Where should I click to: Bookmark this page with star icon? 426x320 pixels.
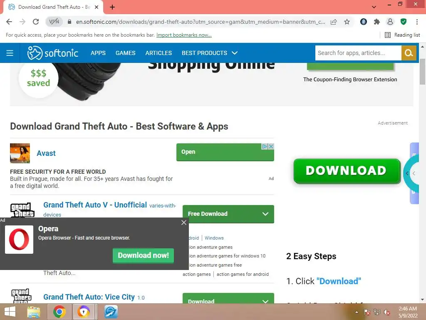click(347, 22)
